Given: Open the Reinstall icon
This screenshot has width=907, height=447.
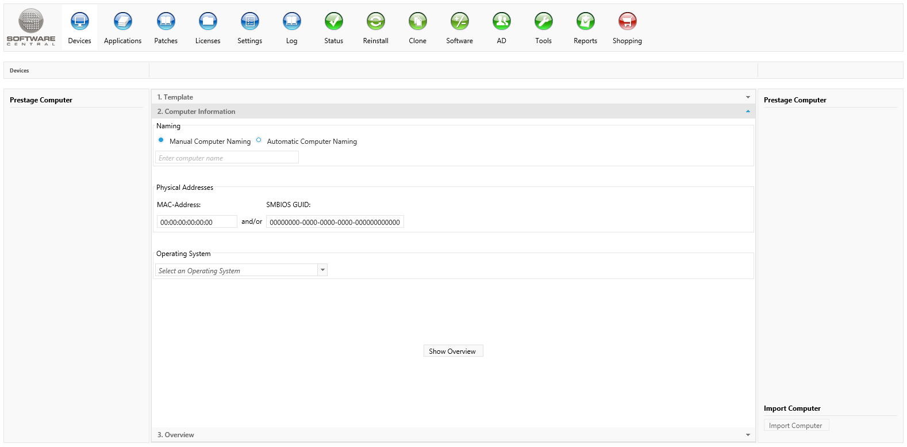Looking at the screenshot, I should (375, 22).
